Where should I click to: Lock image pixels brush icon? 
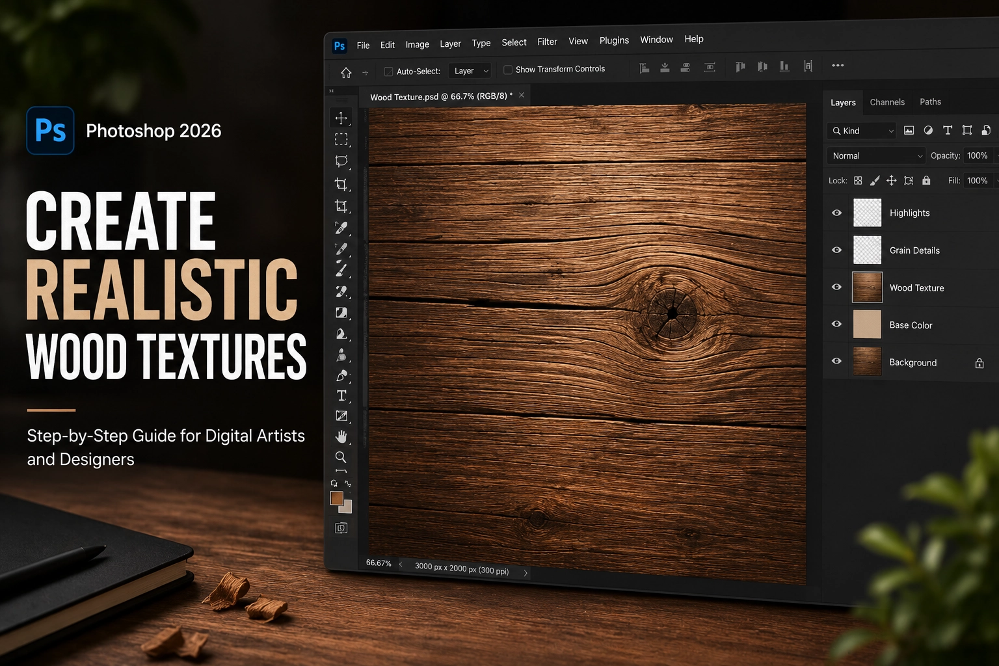[875, 181]
